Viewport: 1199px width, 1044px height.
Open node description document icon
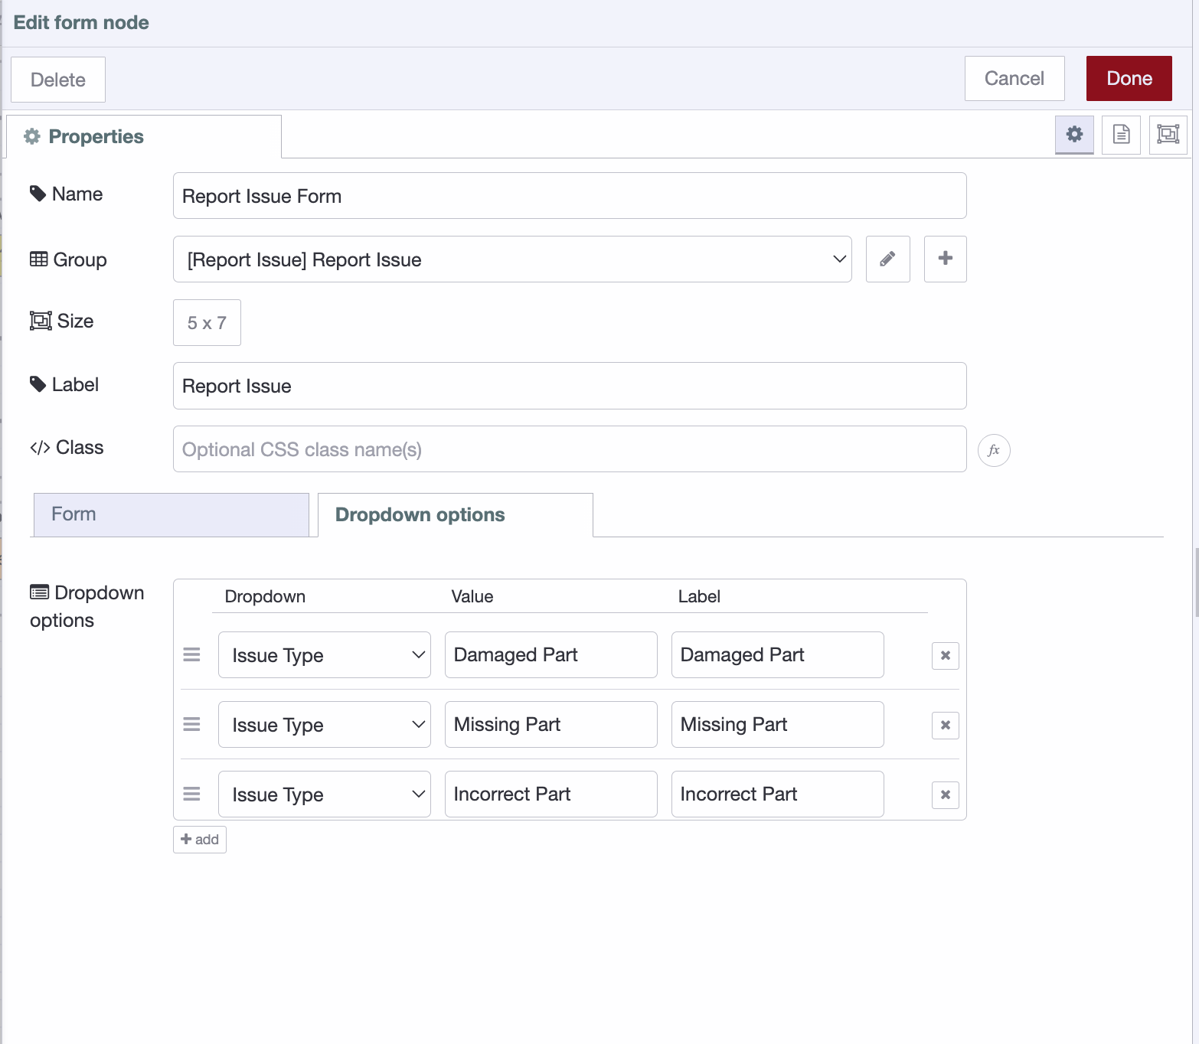(x=1121, y=135)
